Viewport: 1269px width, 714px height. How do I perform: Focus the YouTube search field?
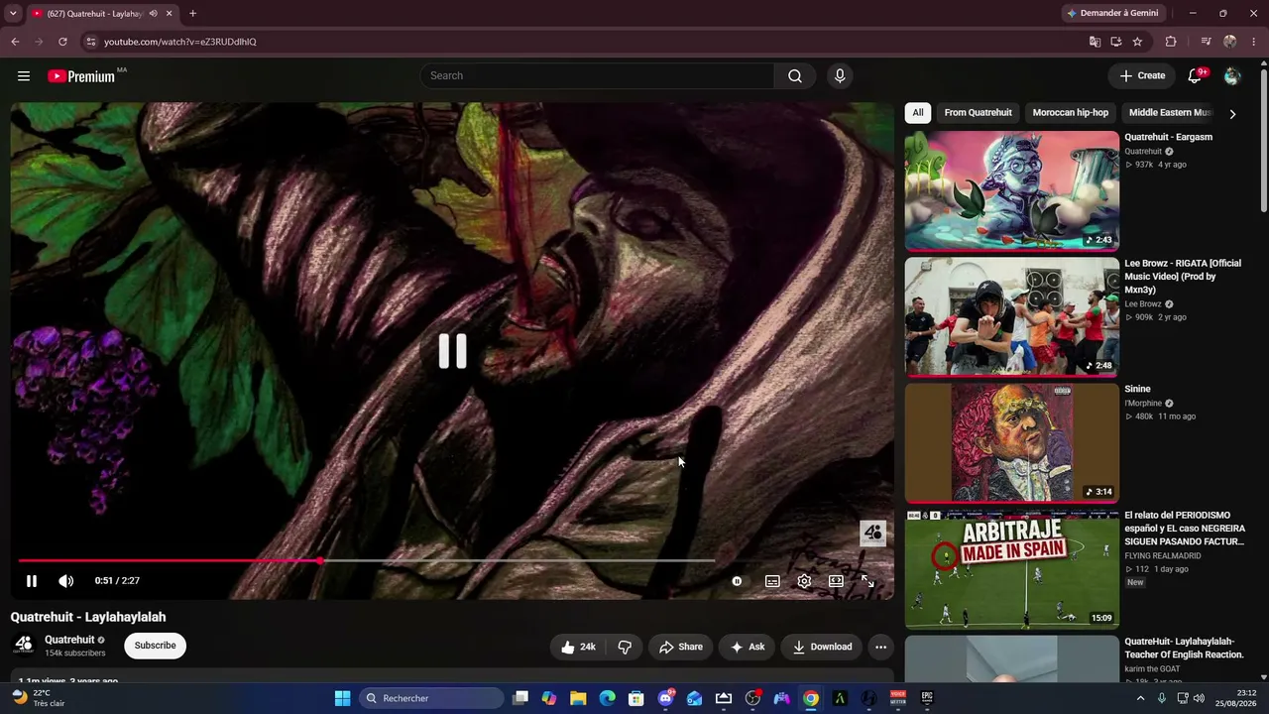coord(598,76)
